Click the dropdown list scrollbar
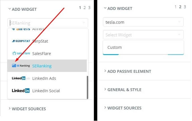Screen dimensions: 192x121 coord(87,87)
